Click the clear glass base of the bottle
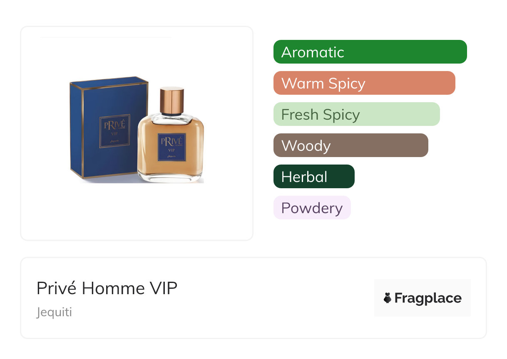This screenshot has width=507, height=359. coord(171,178)
